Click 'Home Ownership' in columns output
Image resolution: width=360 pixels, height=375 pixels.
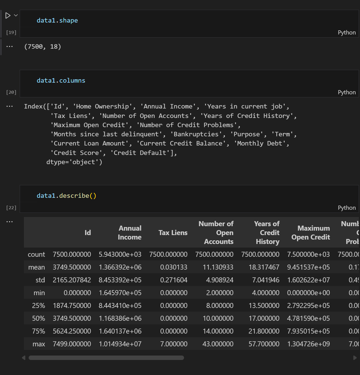(103, 107)
